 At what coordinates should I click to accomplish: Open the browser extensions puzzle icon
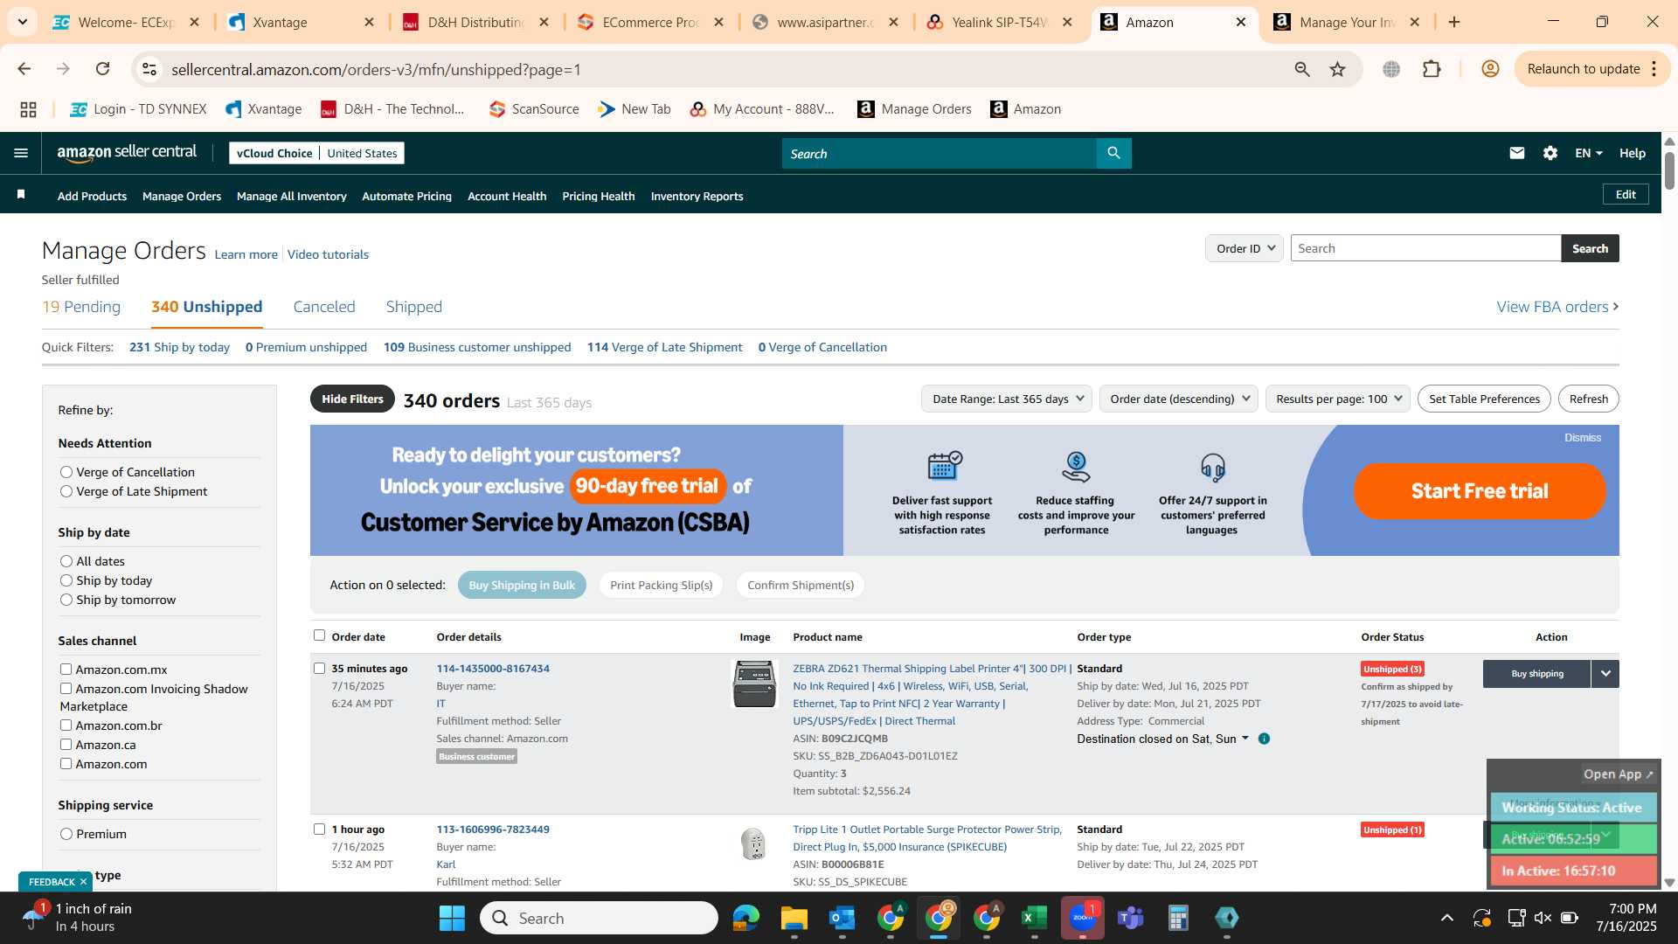tap(1432, 69)
